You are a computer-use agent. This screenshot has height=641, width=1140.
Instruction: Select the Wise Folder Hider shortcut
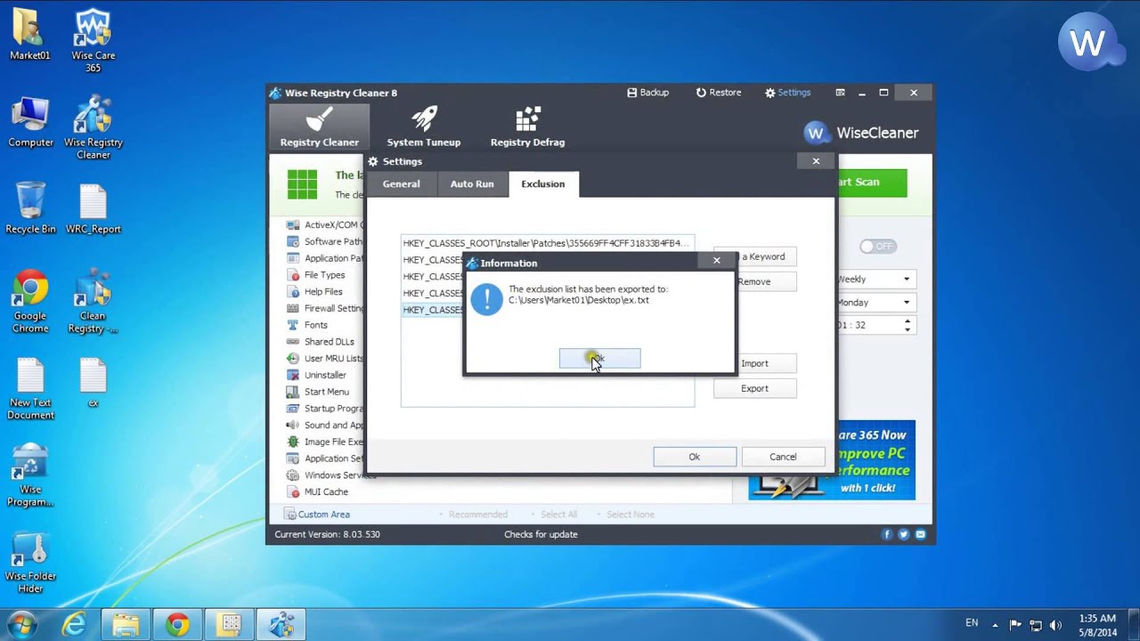coord(30,564)
